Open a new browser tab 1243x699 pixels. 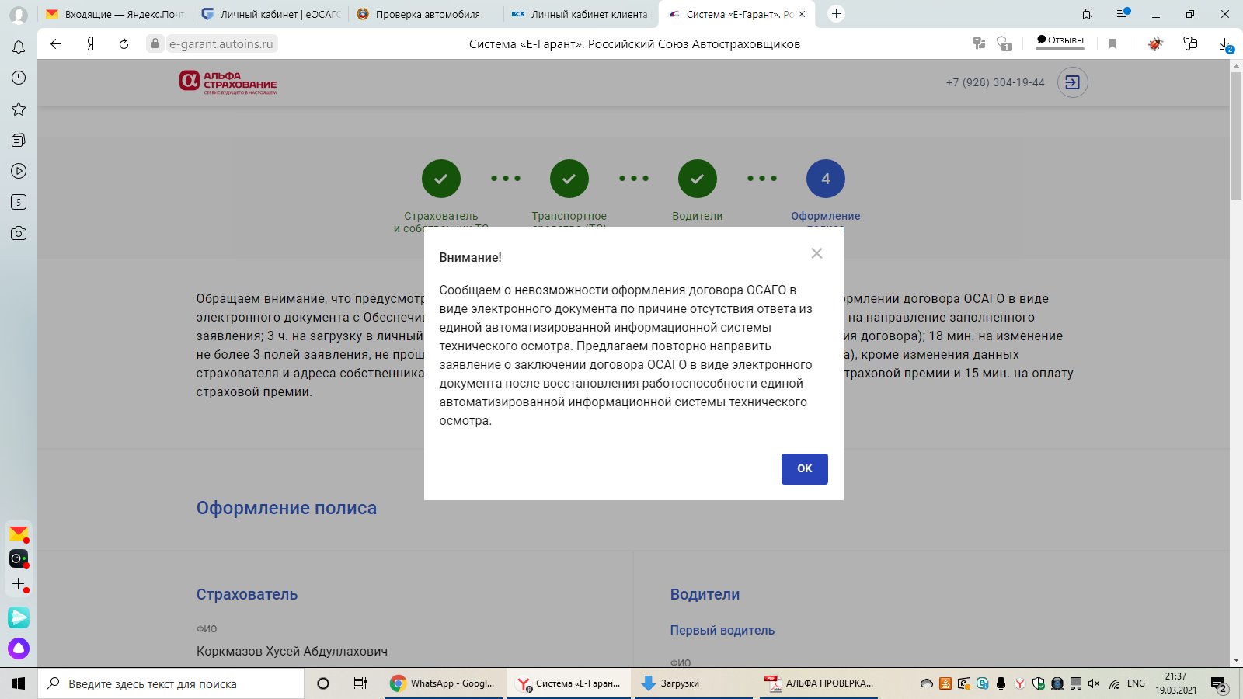836,14
